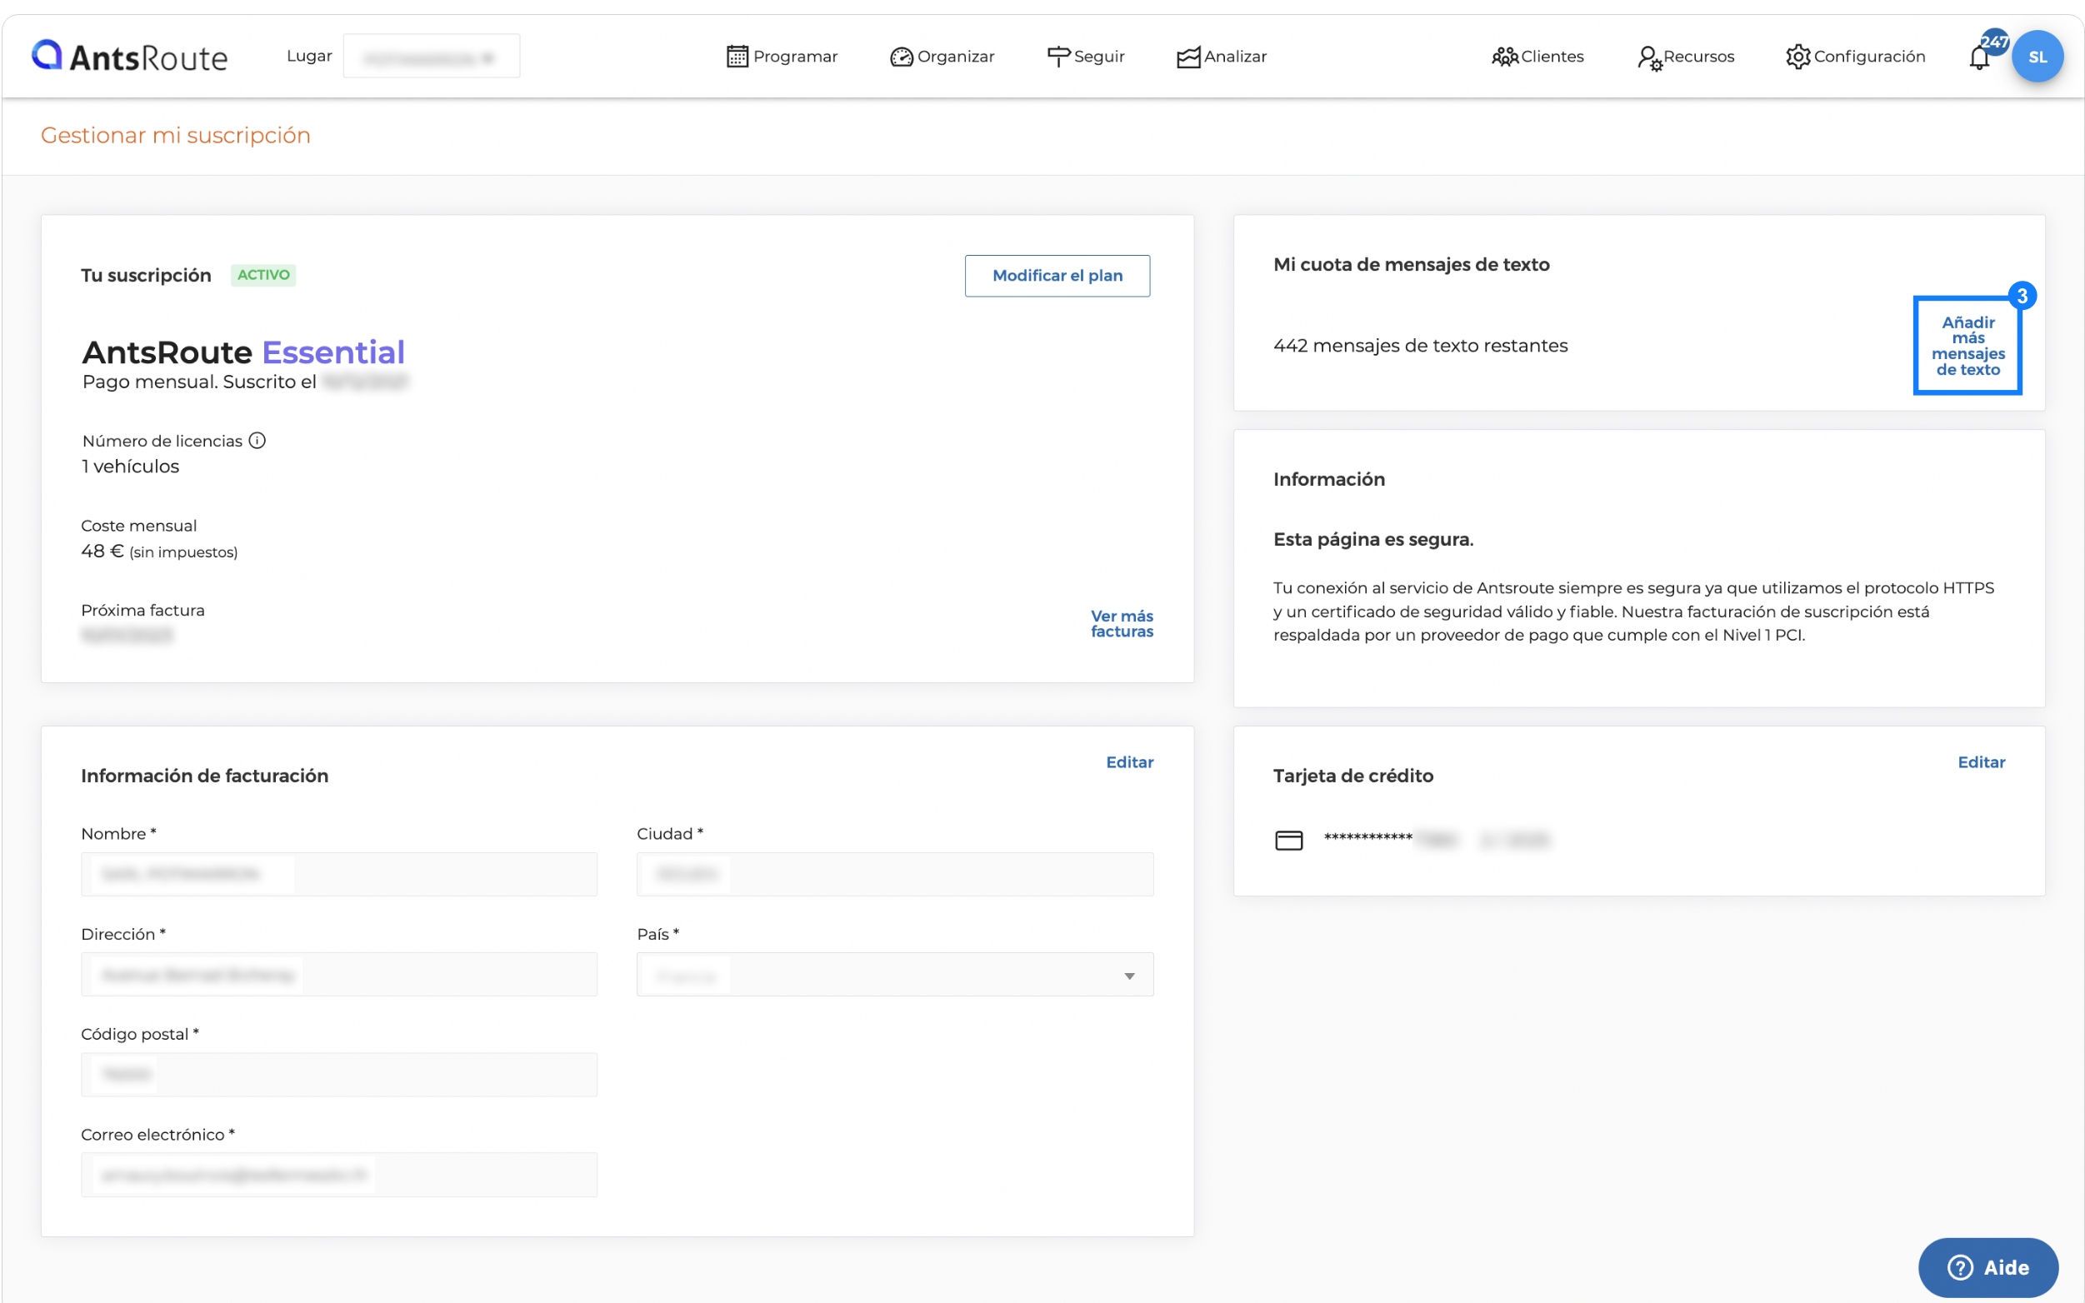Open the Lugar location dropdown
The width and height of the screenshot is (2085, 1303).
(x=431, y=57)
